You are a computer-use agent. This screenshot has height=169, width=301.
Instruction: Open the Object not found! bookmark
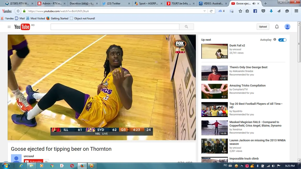(82, 18)
